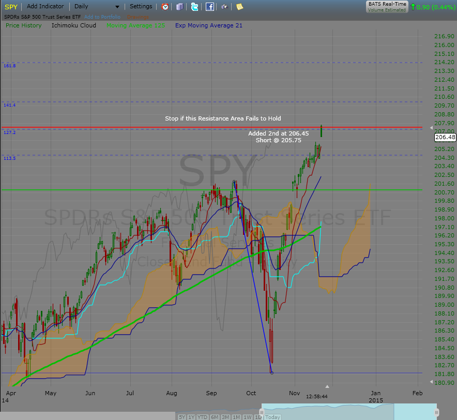The width and height of the screenshot is (457, 420).
Task: Set range to 1W
Action: tap(248, 417)
